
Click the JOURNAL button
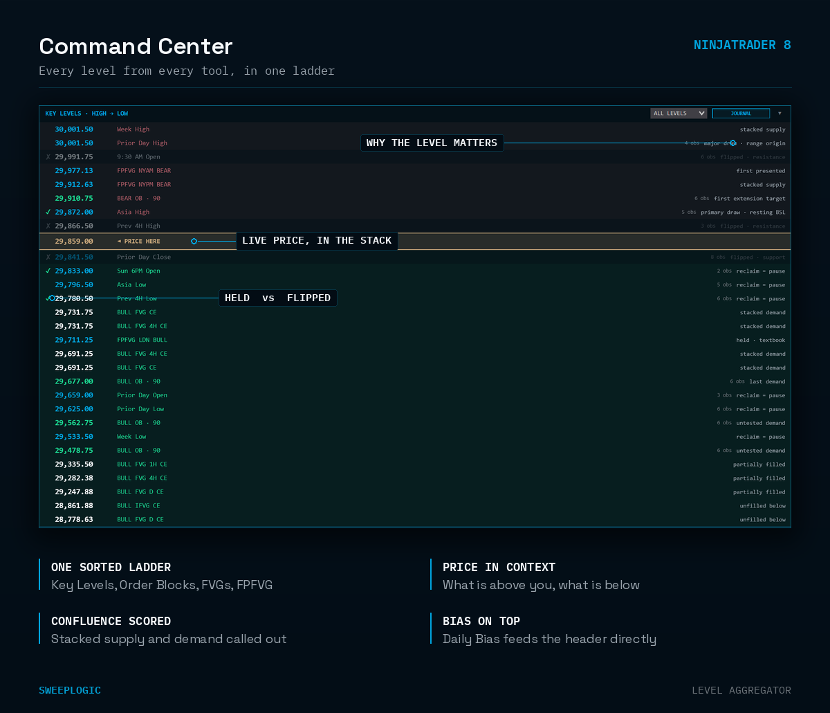point(741,114)
